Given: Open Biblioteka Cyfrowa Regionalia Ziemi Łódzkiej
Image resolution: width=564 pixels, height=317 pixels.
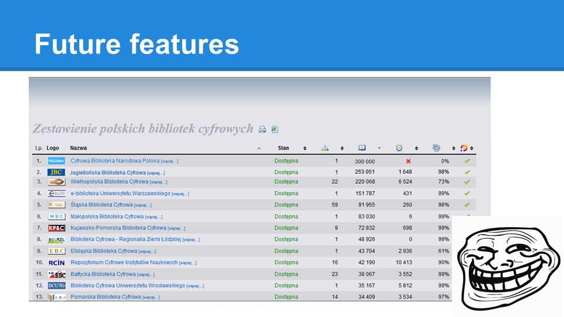Looking at the screenshot, I should pos(126,240).
